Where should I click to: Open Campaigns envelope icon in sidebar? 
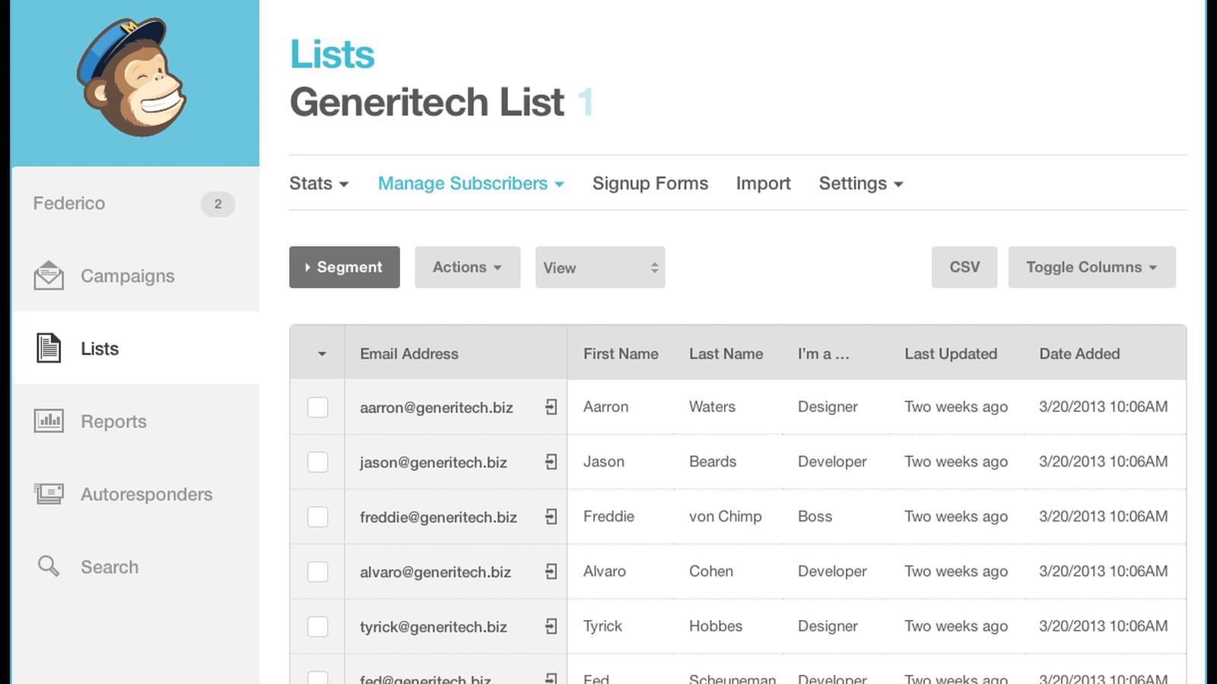coord(49,275)
